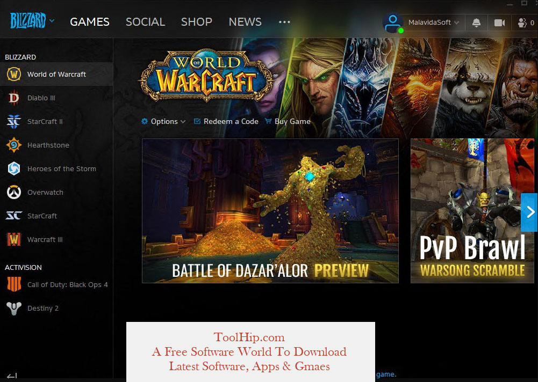Screen dimensions: 538x382
Task: Open the Battle of Dazar'alor Preview banner
Action: [270, 211]
